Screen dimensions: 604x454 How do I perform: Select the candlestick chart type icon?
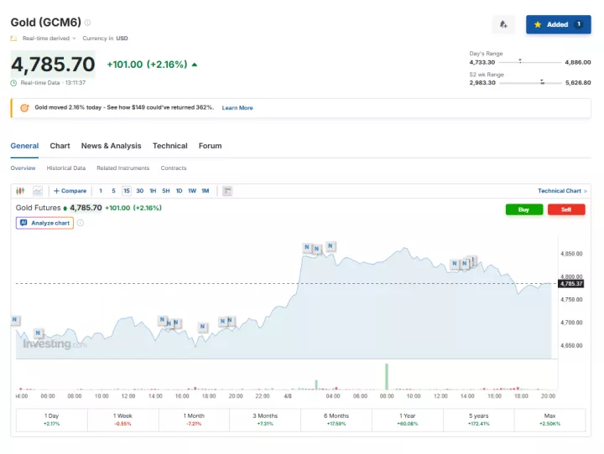20,191
